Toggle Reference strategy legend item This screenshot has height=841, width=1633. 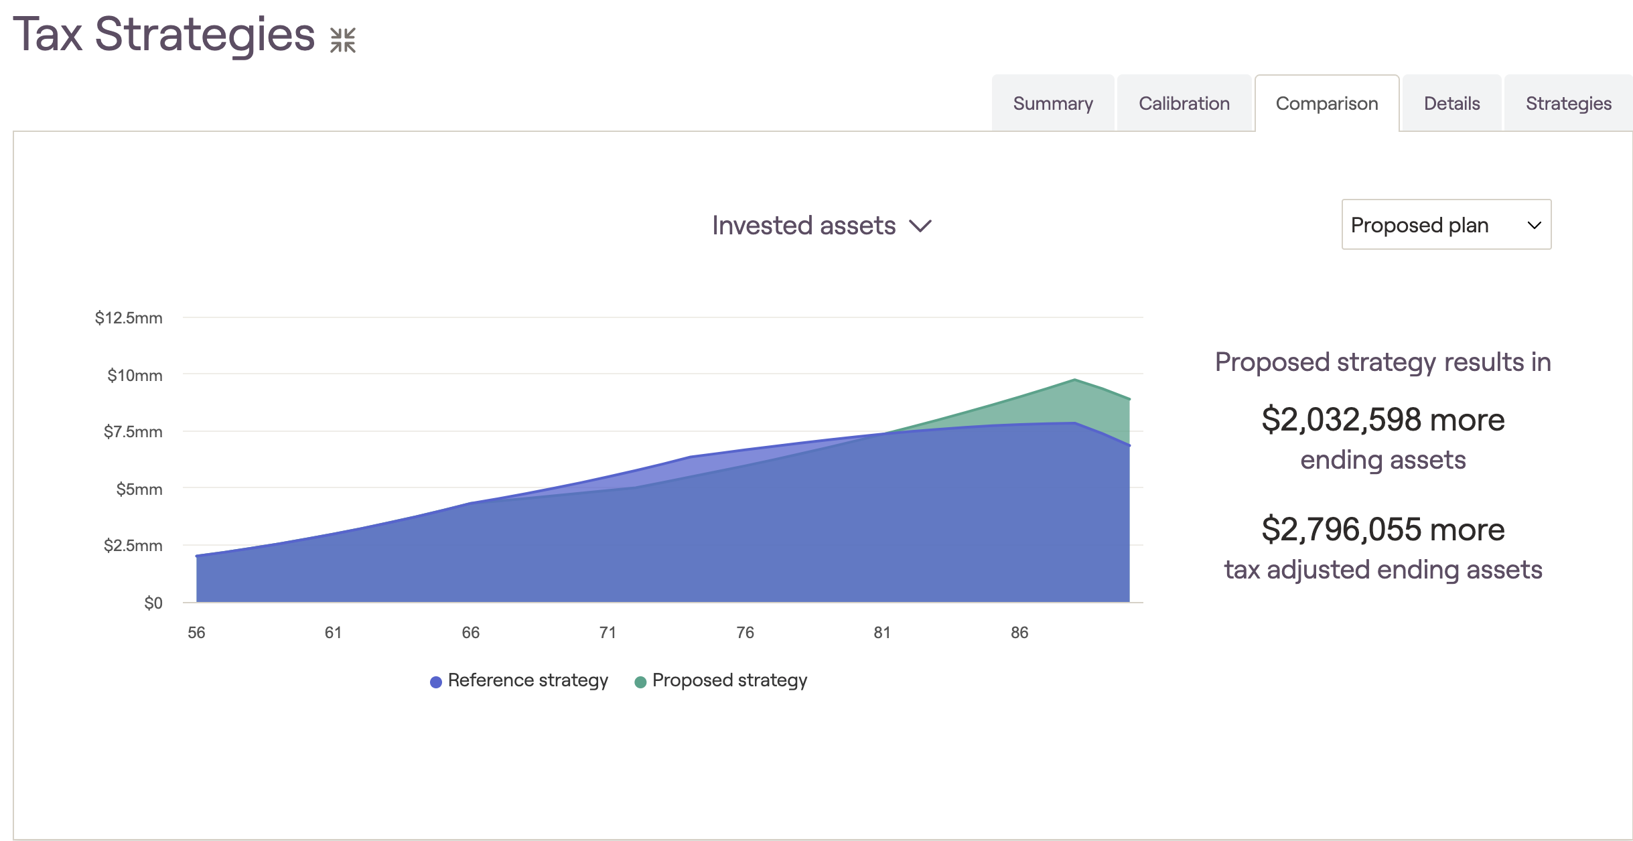(519, 680)
